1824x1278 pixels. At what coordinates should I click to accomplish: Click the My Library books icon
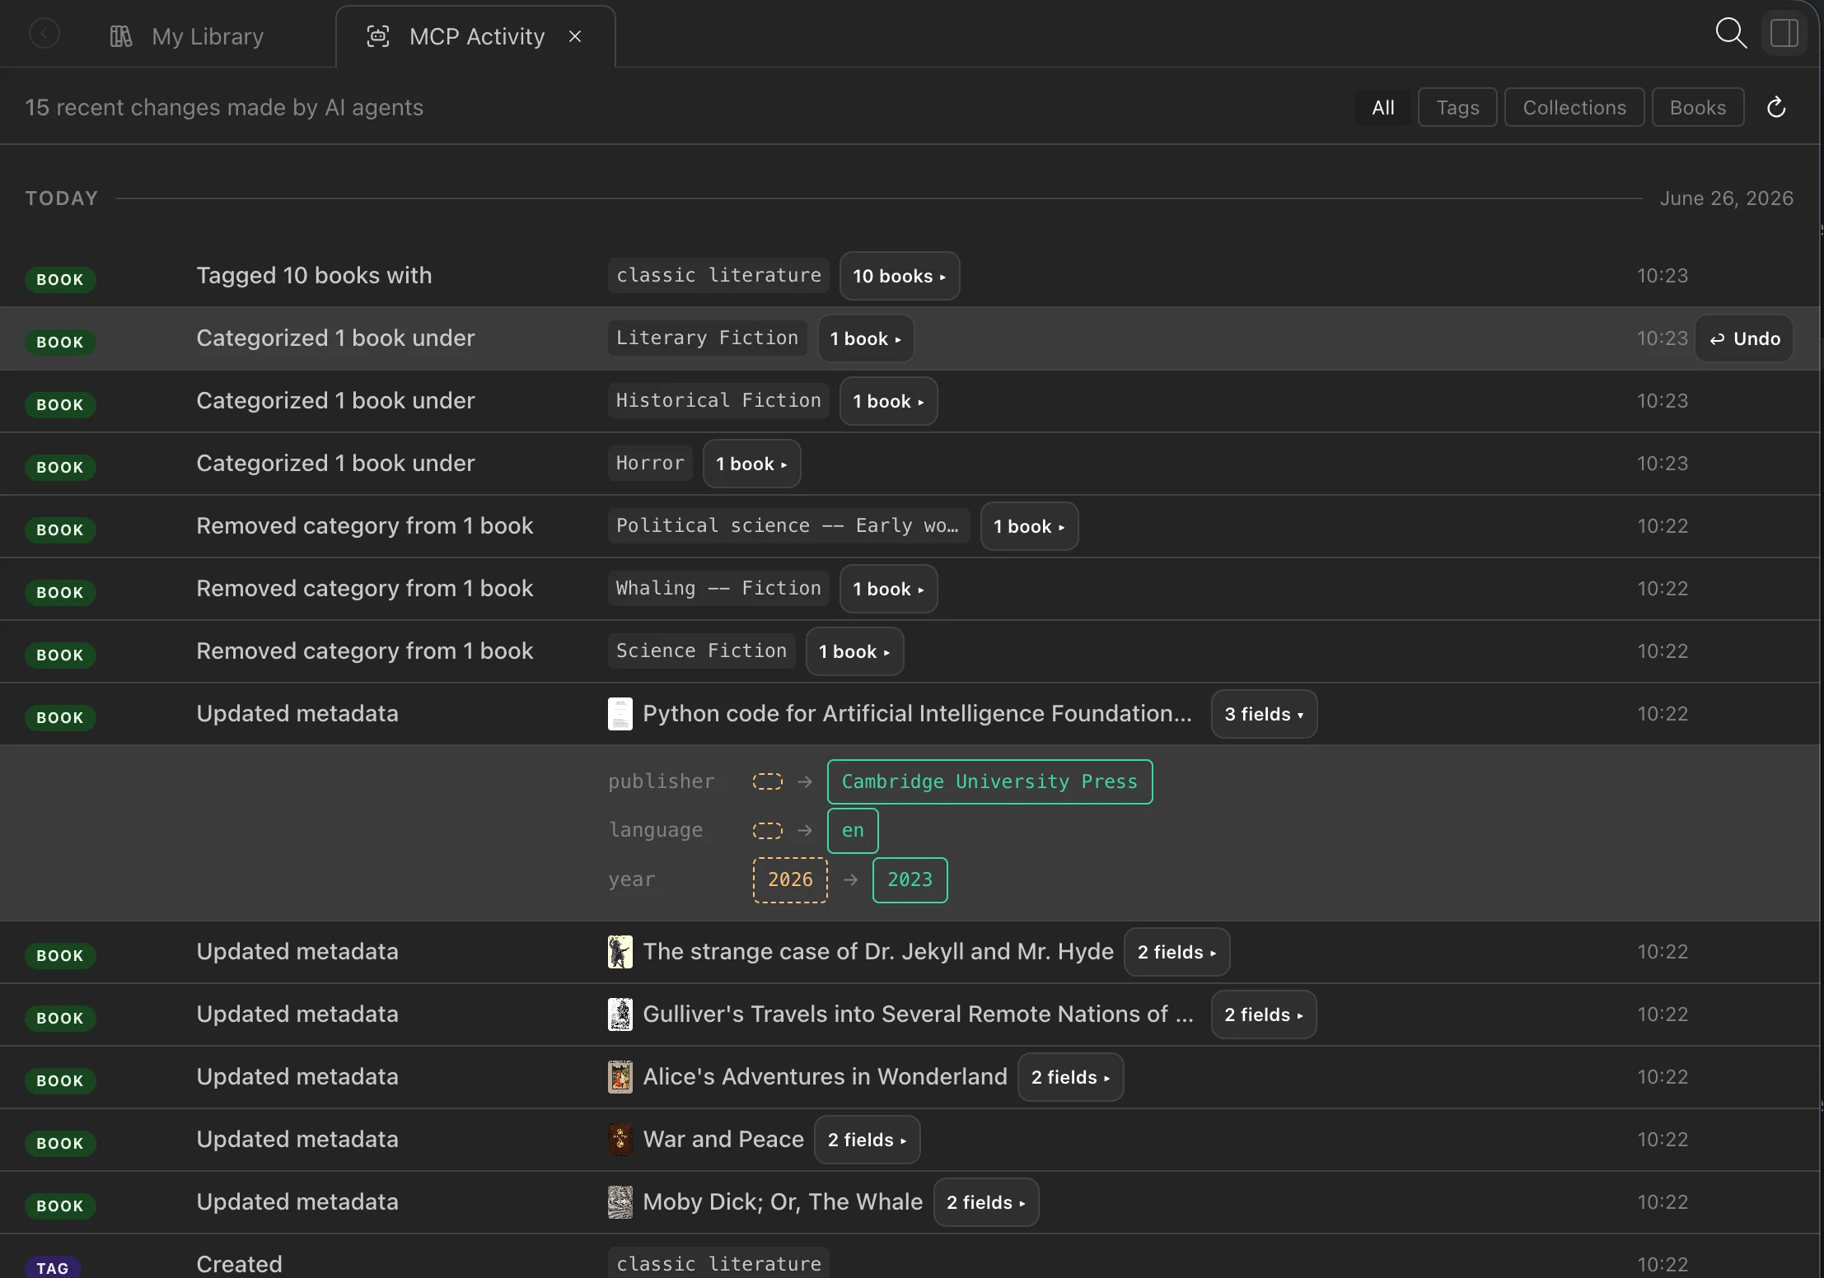121,36
